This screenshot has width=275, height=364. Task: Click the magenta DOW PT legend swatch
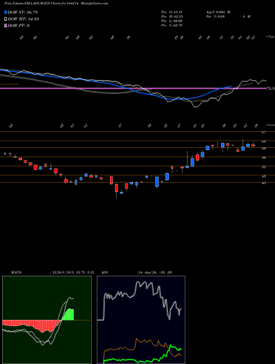coord(5,25)
